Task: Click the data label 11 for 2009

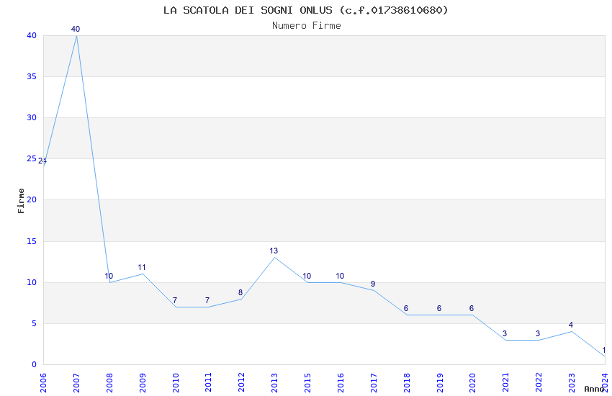Action: point(142,267)
